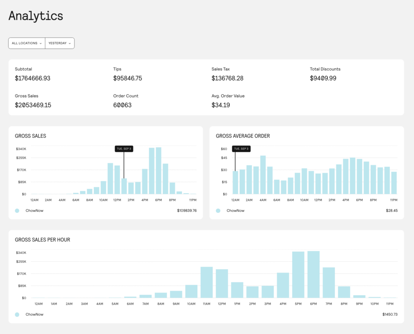Image resolution: width=414 pixels, height=334 pixels.
Task: Select the 6PM bar in Gross Sales Per Hour
Action: tap(313, 275)
